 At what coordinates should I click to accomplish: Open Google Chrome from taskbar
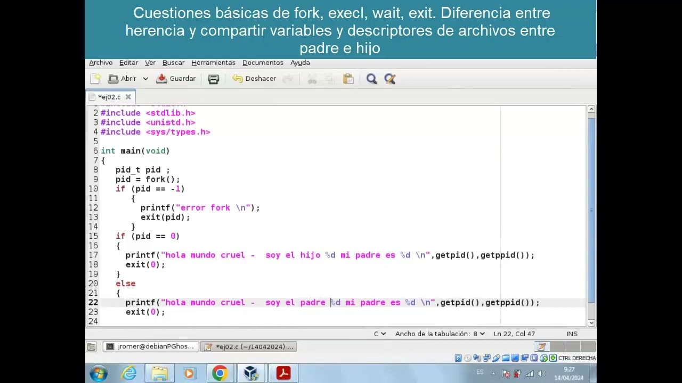click(220, 373)
